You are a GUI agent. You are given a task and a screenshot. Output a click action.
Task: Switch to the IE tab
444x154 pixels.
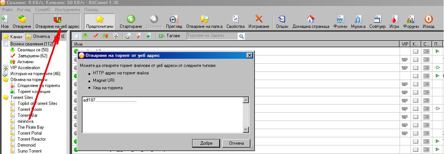tap(60, 37)
